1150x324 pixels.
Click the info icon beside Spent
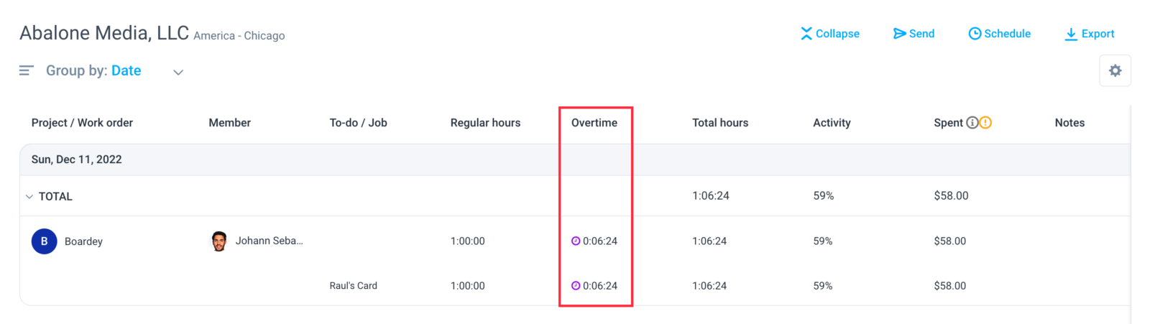pos(972,123)
